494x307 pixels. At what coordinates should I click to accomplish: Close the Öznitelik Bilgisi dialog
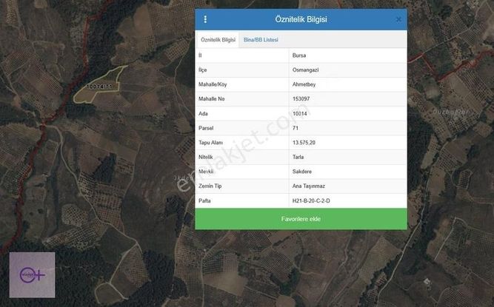coord(398,19)
